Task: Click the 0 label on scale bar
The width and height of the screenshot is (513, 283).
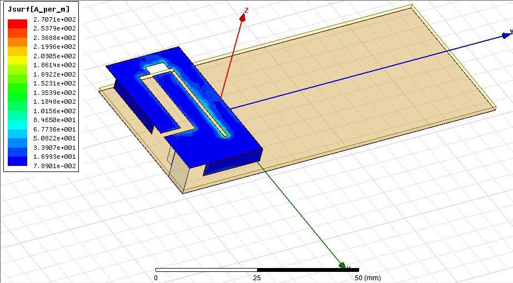Action: 155,278
